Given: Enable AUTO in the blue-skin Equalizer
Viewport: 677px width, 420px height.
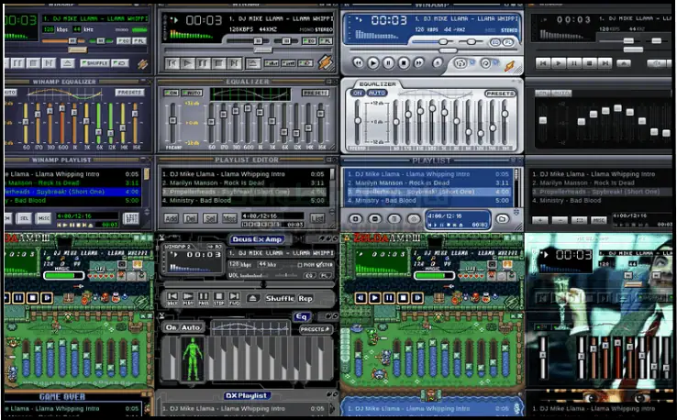Looking at the screenshot, I should pyautogui.click(x=376, y=93).
